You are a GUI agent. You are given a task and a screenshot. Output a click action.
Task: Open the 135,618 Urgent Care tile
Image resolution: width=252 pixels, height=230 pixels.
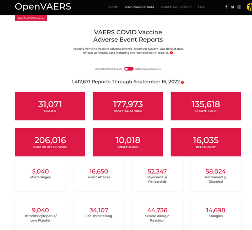206,106
